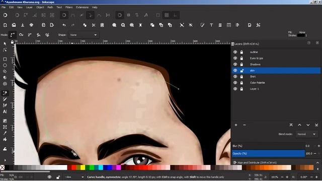Click the Paste clipboard icon
Screen dimensions: 322x181
[x=102, y=25]
